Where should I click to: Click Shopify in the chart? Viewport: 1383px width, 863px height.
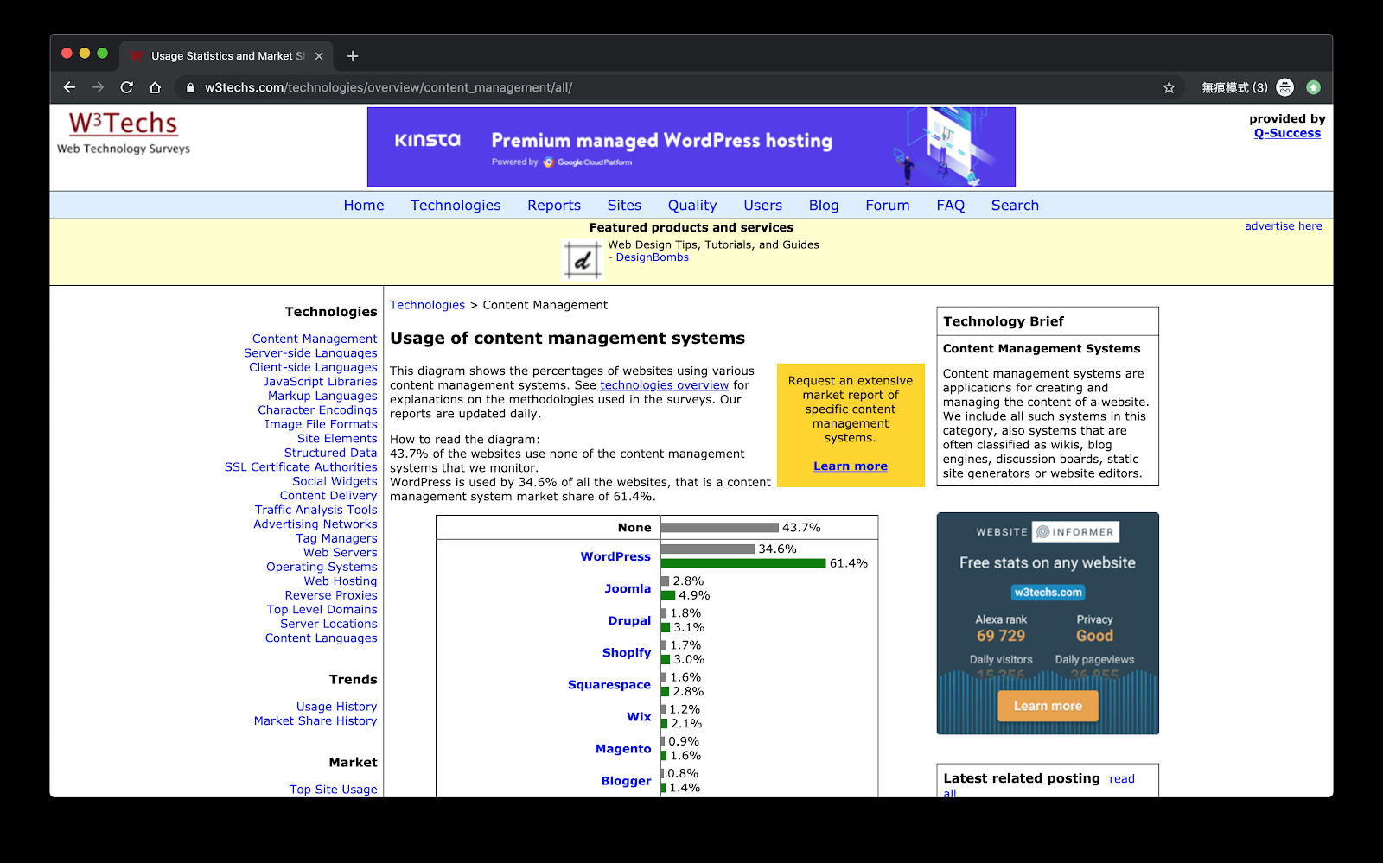(x=627, y=652)
